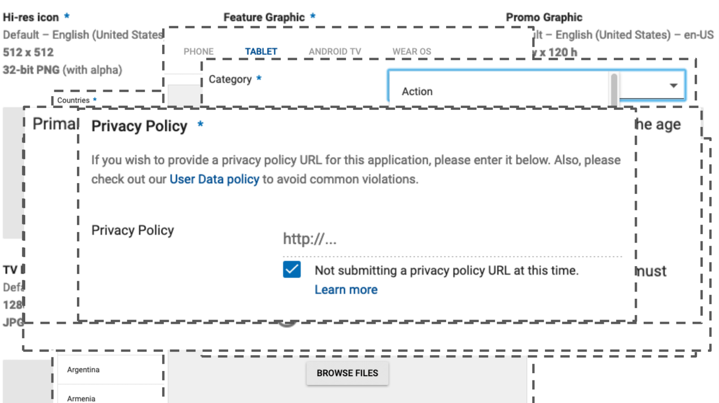Image resolution: width=719 pixels, height=403 pixels.
Task: Choose Action in the category list
Action: (417, 92)
